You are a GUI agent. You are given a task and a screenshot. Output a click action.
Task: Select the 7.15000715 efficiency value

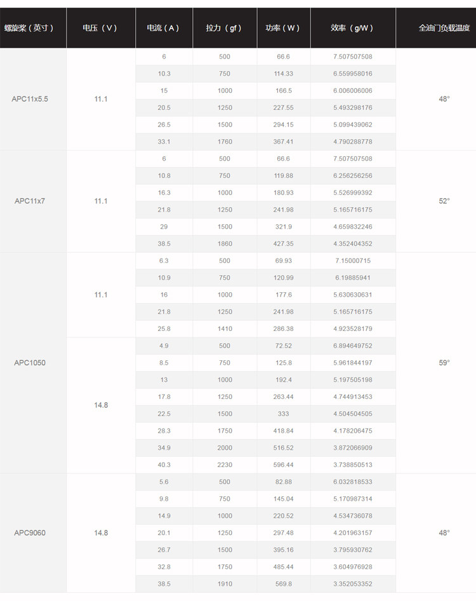(x=353, y=260)
